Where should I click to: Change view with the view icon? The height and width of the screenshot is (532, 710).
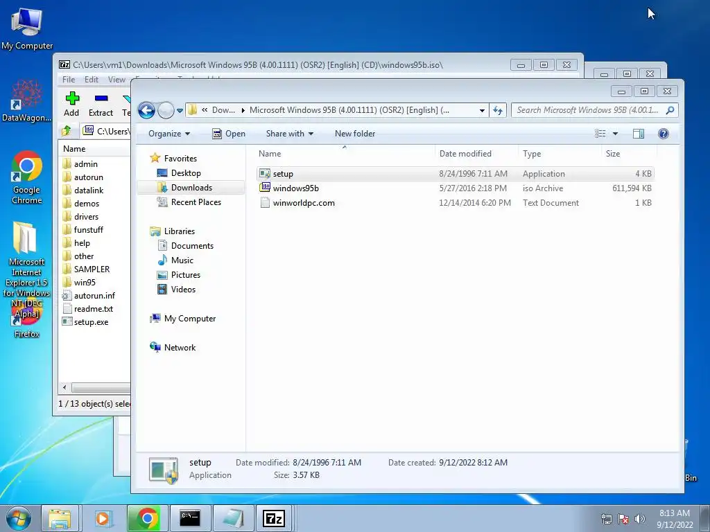pyautogui.click(x=600, y=134)
